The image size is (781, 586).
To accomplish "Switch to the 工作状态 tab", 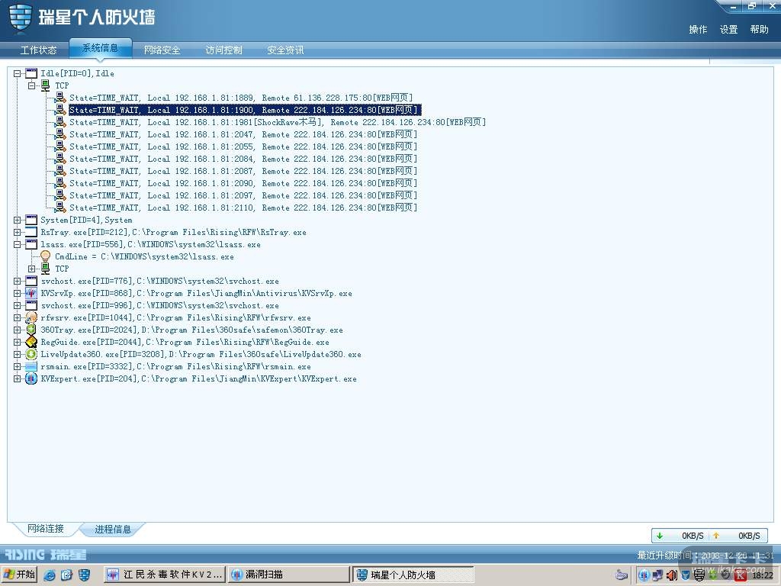I will point(38,50).
